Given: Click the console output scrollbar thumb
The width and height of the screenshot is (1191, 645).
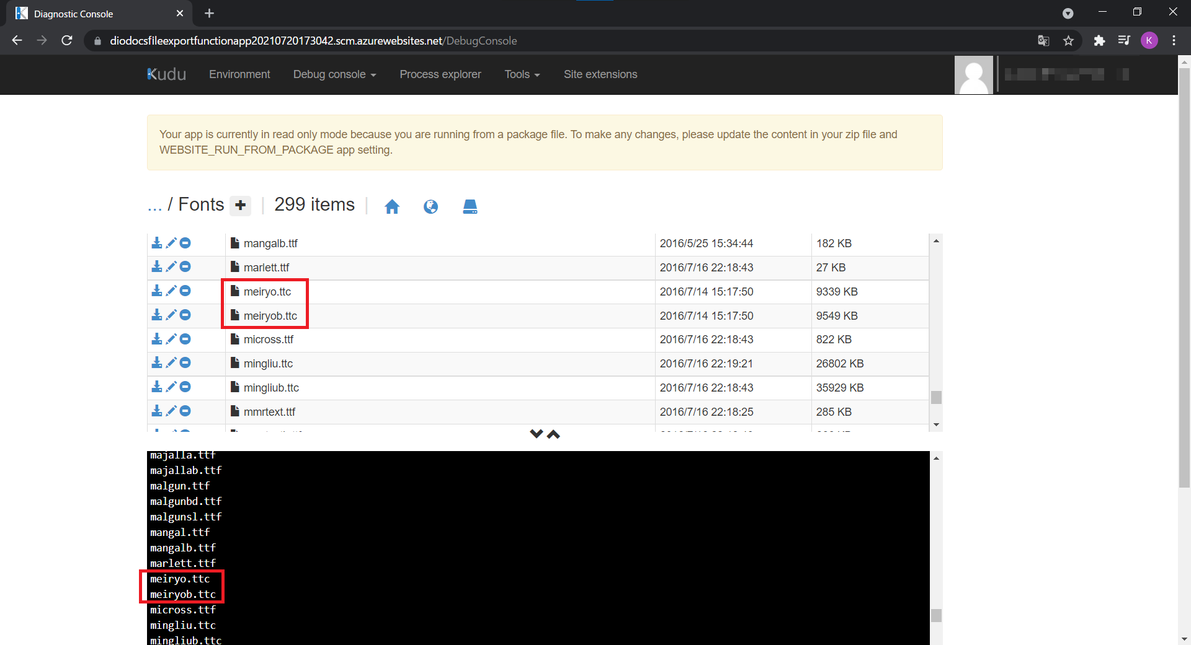Looking at the screenshot, I should click(936, 615).
